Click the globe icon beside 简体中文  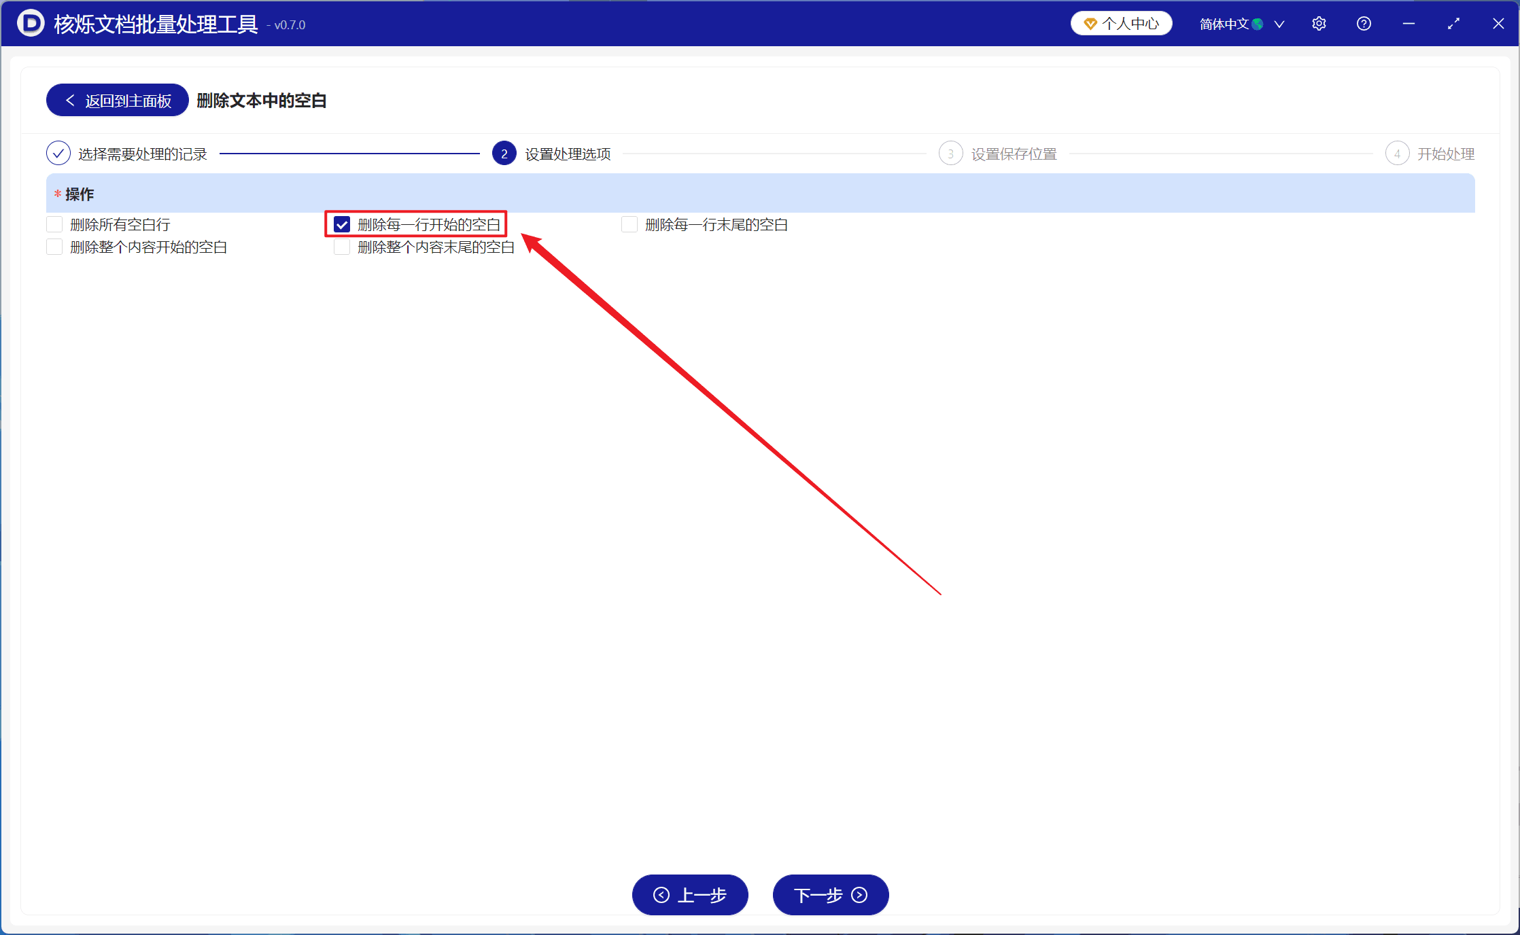[x=1258, y=24]
